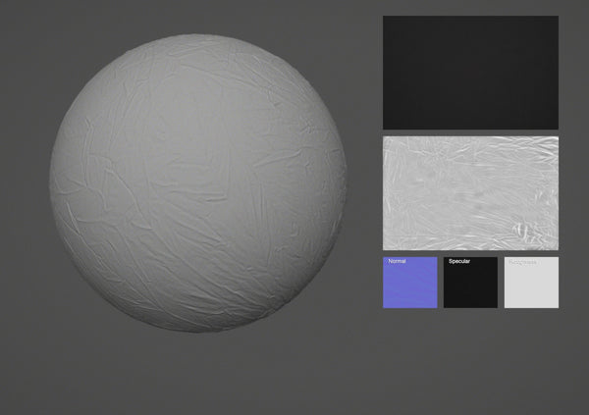The height and width of the screenshot is (415, 589).
Task: Select the dark albedo texture thumbnail
Action: [x=470, y=73]
